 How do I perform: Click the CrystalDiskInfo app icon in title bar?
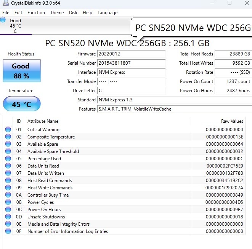click(x=4, y=3)
